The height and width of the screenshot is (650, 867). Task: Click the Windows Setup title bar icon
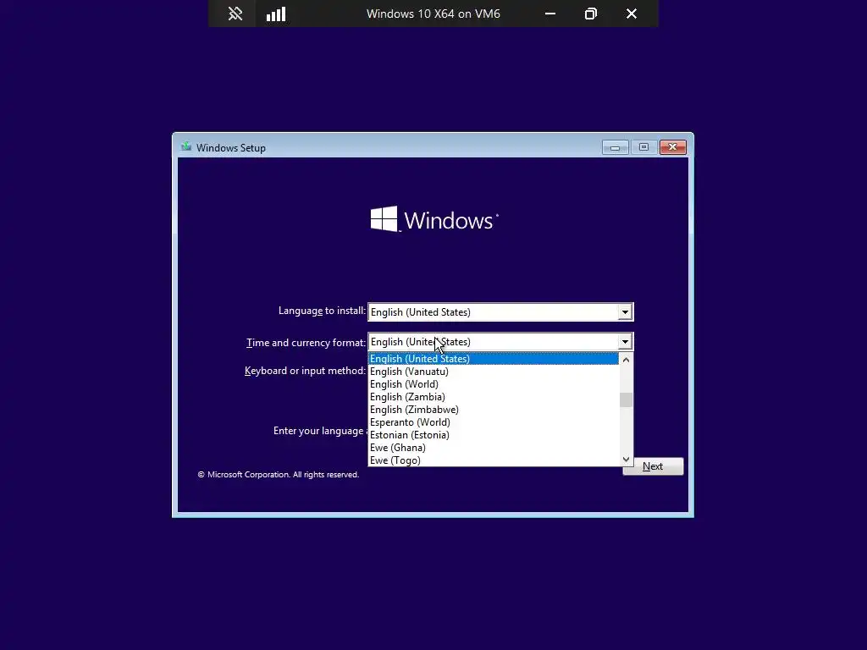(186, 147)
